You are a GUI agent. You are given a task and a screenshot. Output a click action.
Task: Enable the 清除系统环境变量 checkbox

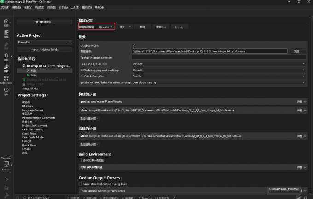coord(81,160)
